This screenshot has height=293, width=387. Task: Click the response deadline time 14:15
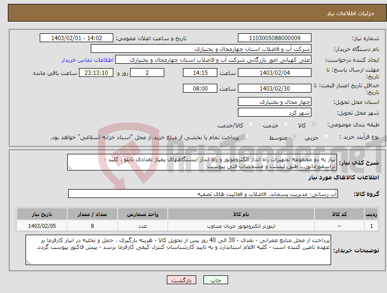click(x=200, y=73)
